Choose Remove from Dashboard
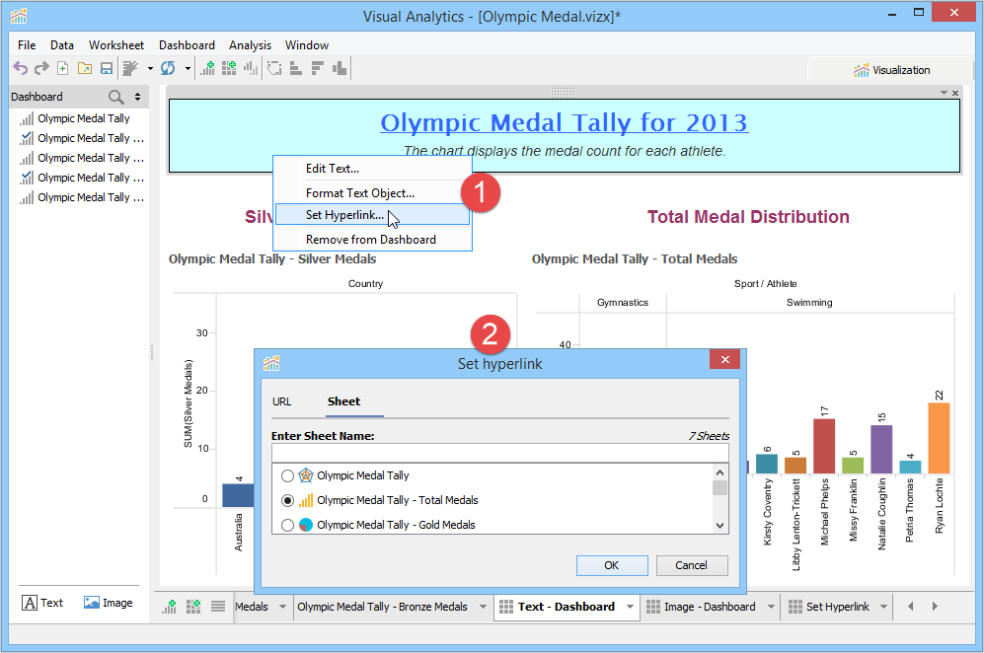This screenshot has width=984, height=653. [x=373, y=240]
